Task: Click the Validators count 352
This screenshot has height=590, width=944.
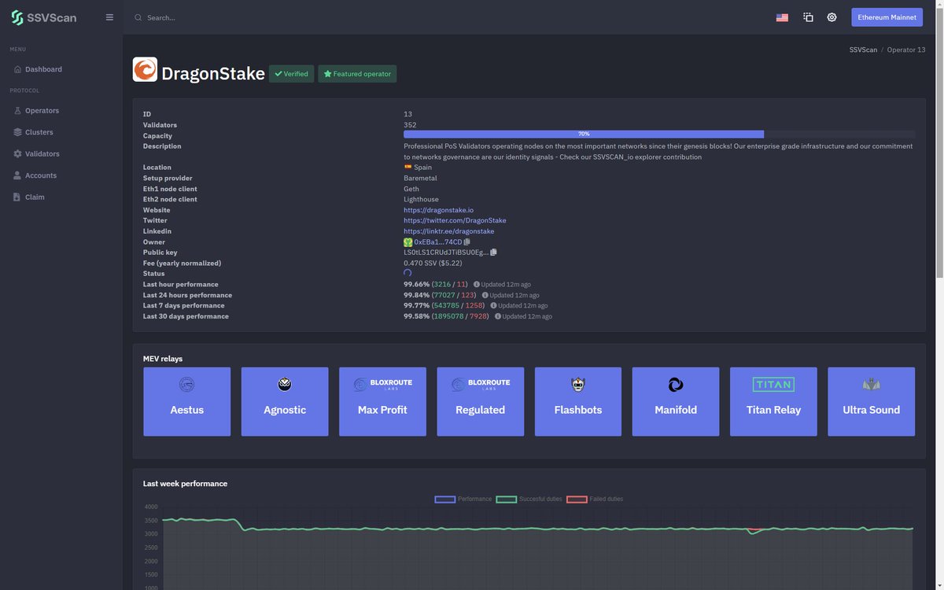Action: (410, 125)
